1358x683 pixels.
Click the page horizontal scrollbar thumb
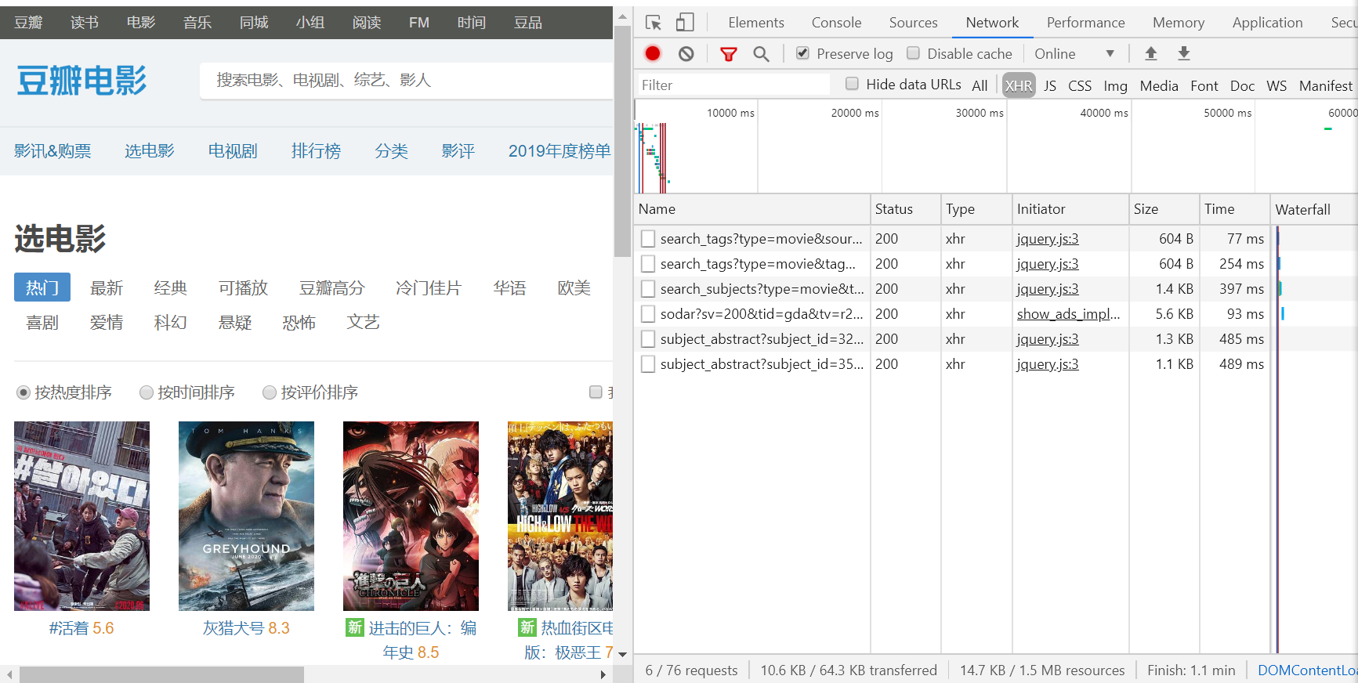pos(161,674)
